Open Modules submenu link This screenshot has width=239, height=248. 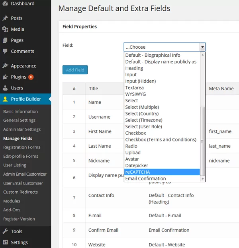tap(12, 201)
